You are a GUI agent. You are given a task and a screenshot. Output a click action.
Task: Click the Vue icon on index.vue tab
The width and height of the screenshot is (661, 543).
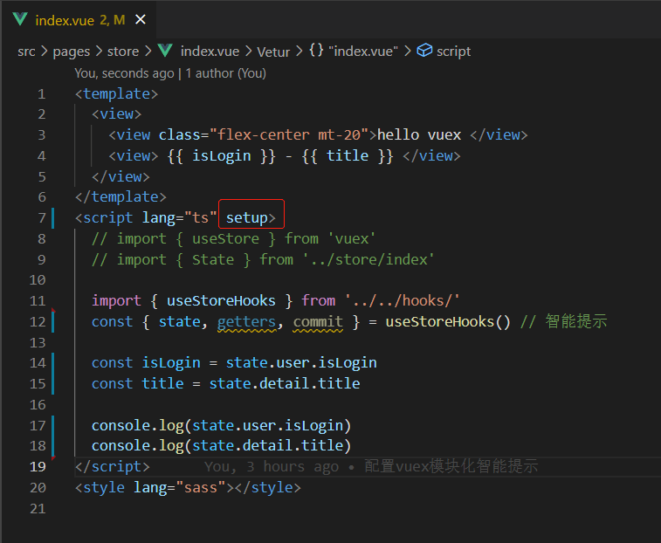(20, 19)
